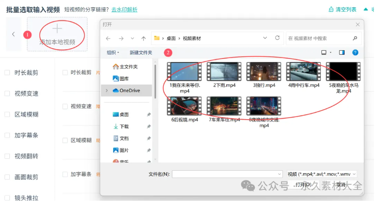The height and width of the screenshot is (214, 375).
Task: Click 清空列表 in main window
Action: pyautogui.click(x=343, y=9)
